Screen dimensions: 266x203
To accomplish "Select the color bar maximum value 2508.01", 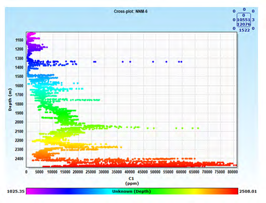I will [248, 191].
